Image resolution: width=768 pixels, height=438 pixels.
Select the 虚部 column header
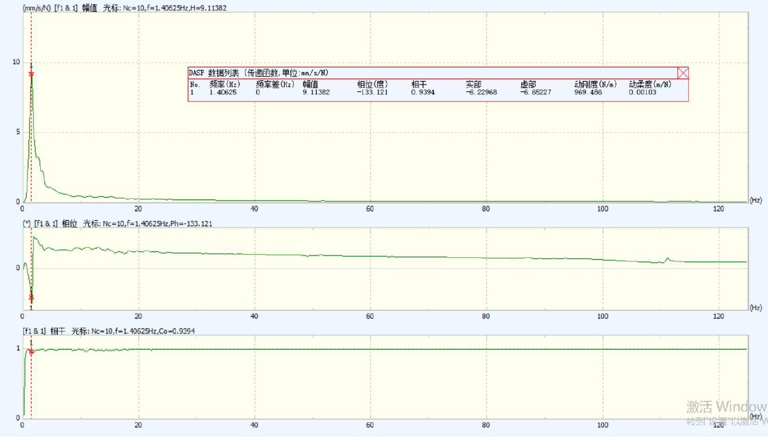[527, 85]
